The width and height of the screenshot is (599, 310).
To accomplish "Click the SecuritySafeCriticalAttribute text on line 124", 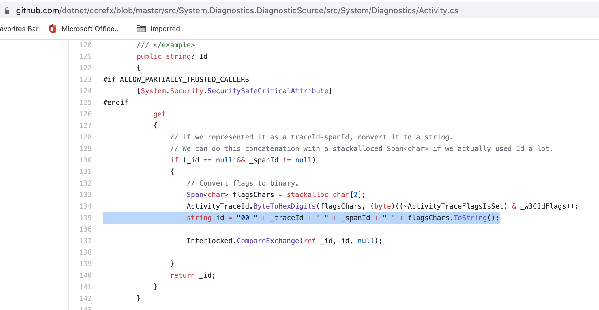I will [268, 91].
